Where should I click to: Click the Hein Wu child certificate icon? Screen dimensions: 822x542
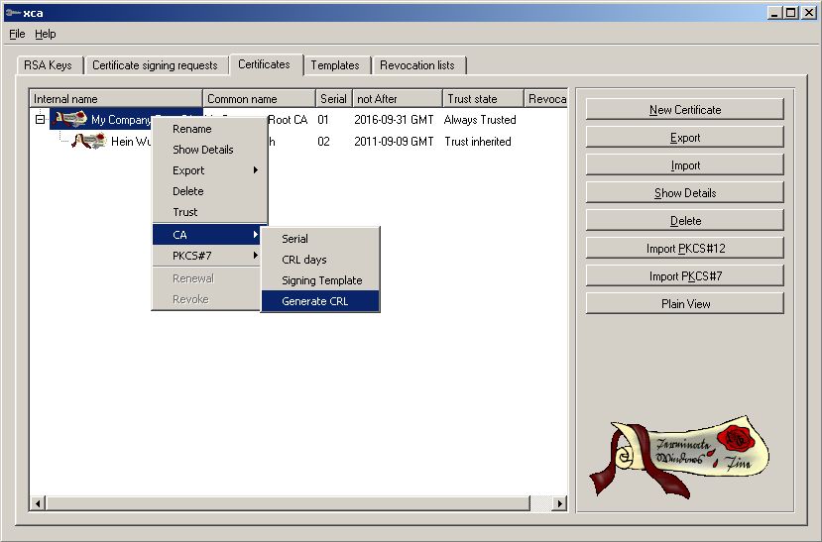(89, 142)
